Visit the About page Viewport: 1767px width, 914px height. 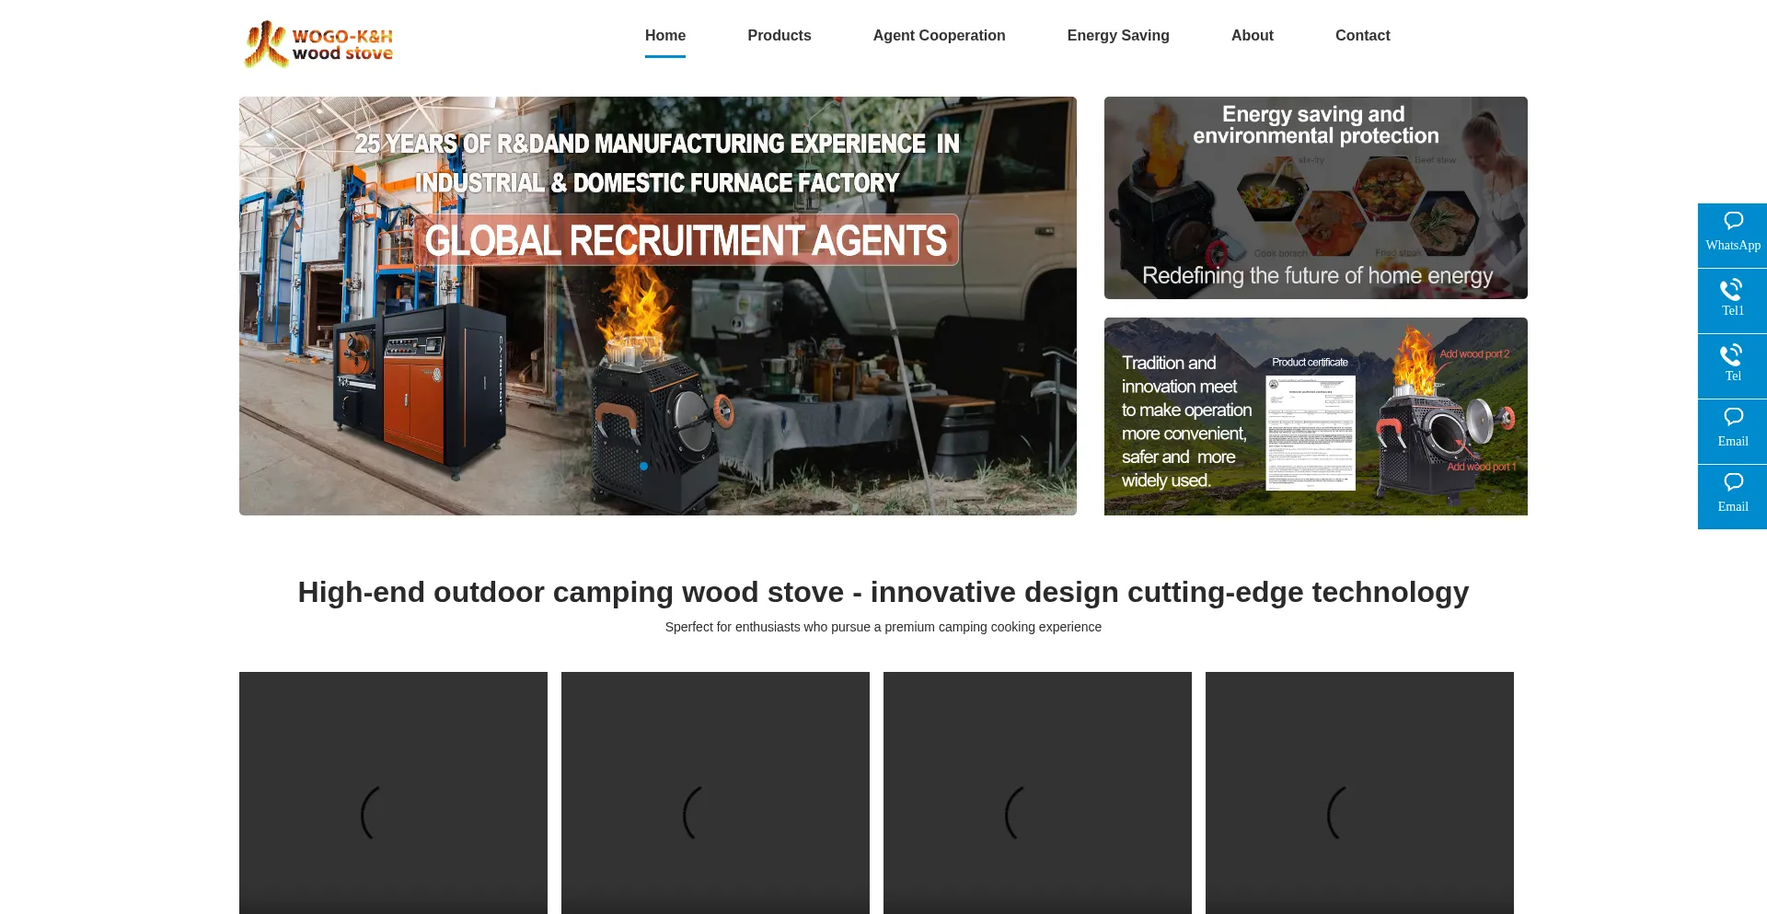pos(1252,36)
